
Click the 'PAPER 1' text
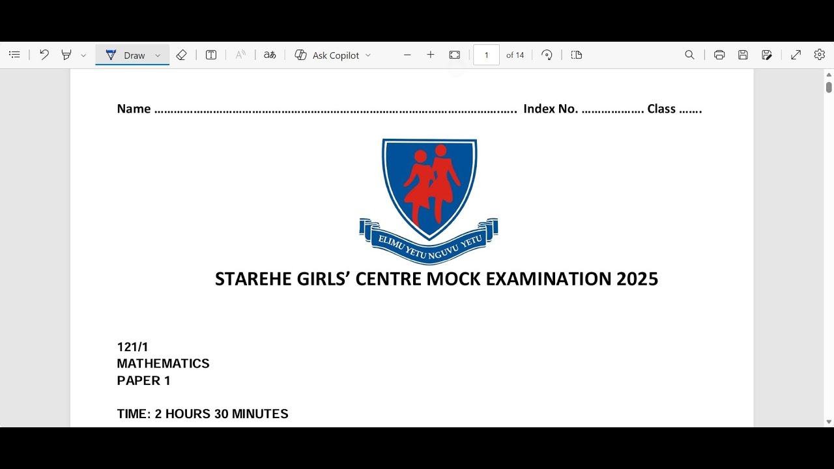[143, 381]
